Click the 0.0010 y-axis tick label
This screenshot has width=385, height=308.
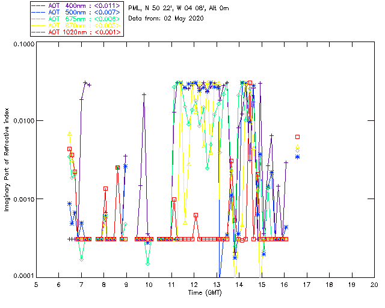click(23, 199)
